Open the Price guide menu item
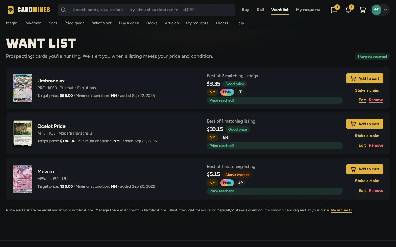Image resolution: width=396 pixels, height=247 pixels. pyautogui.click(x=75, y=23)
